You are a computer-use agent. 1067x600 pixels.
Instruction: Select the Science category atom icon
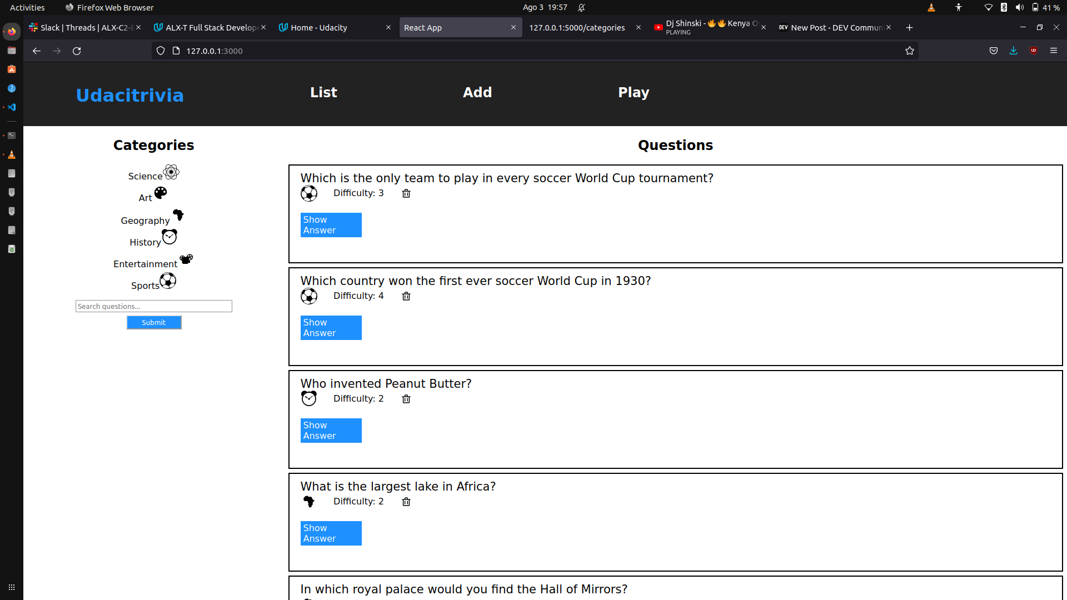tap(171, 172)
